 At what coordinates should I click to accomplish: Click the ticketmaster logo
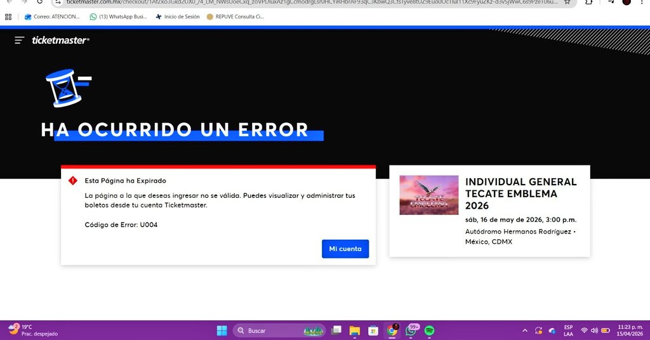point(60,40)
